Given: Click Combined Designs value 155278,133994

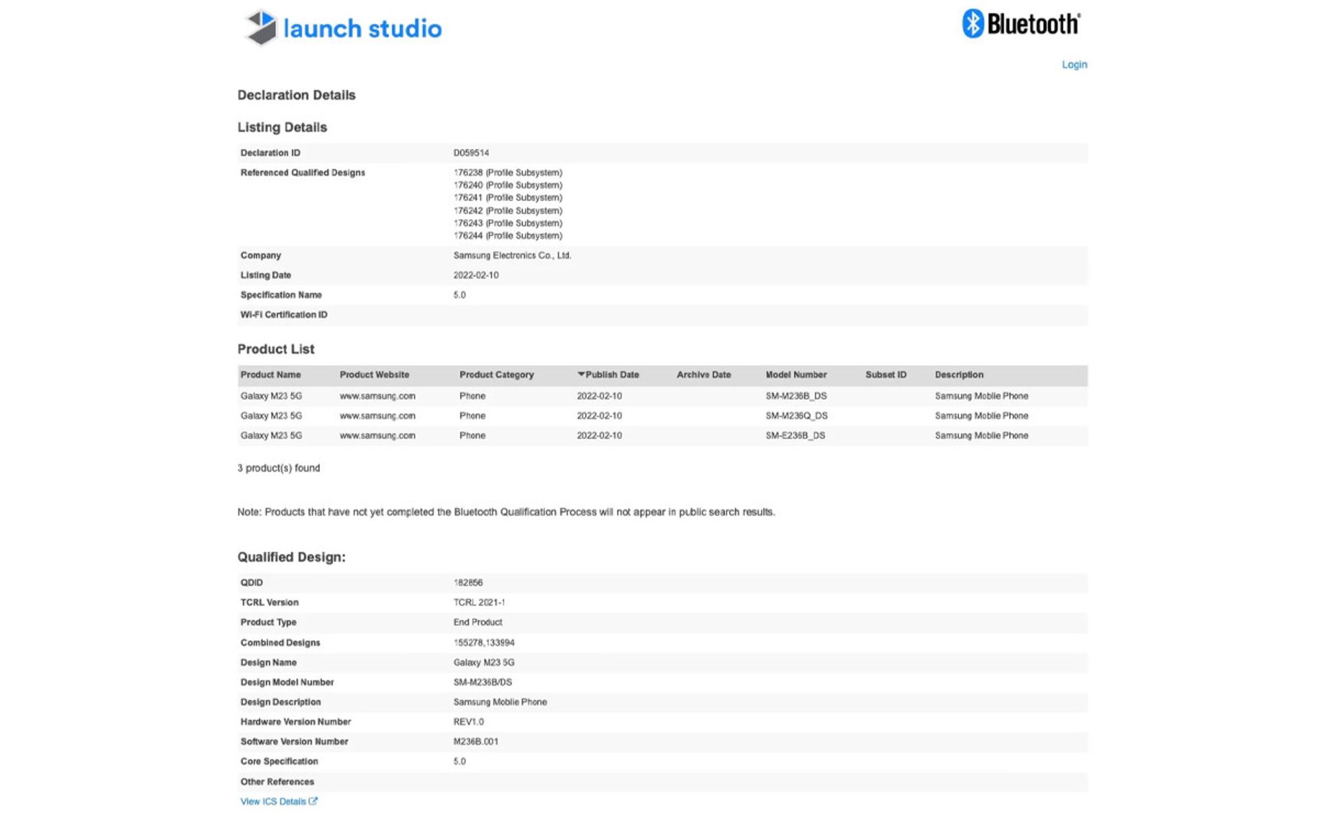Looking at the screenshot, I should point(484,643).
